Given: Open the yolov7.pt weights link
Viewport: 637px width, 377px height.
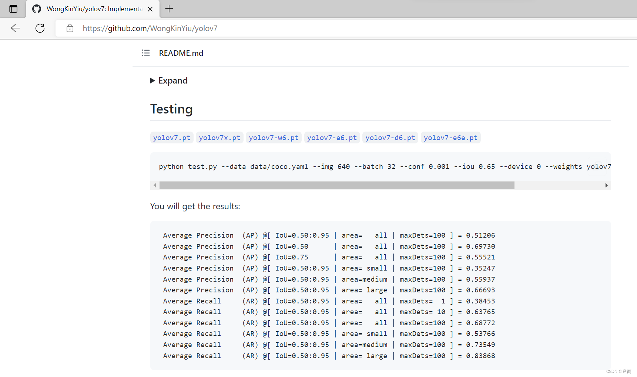Looking at the screenshot, I should pos(172,138).
